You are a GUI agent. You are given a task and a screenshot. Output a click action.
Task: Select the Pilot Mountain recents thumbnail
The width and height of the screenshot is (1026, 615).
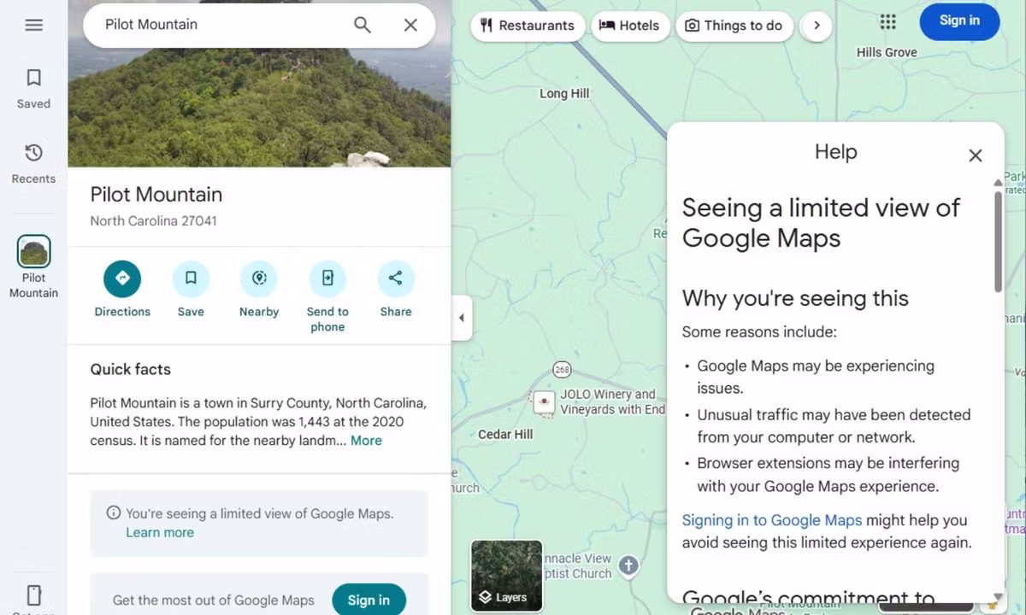pos(33,252)
